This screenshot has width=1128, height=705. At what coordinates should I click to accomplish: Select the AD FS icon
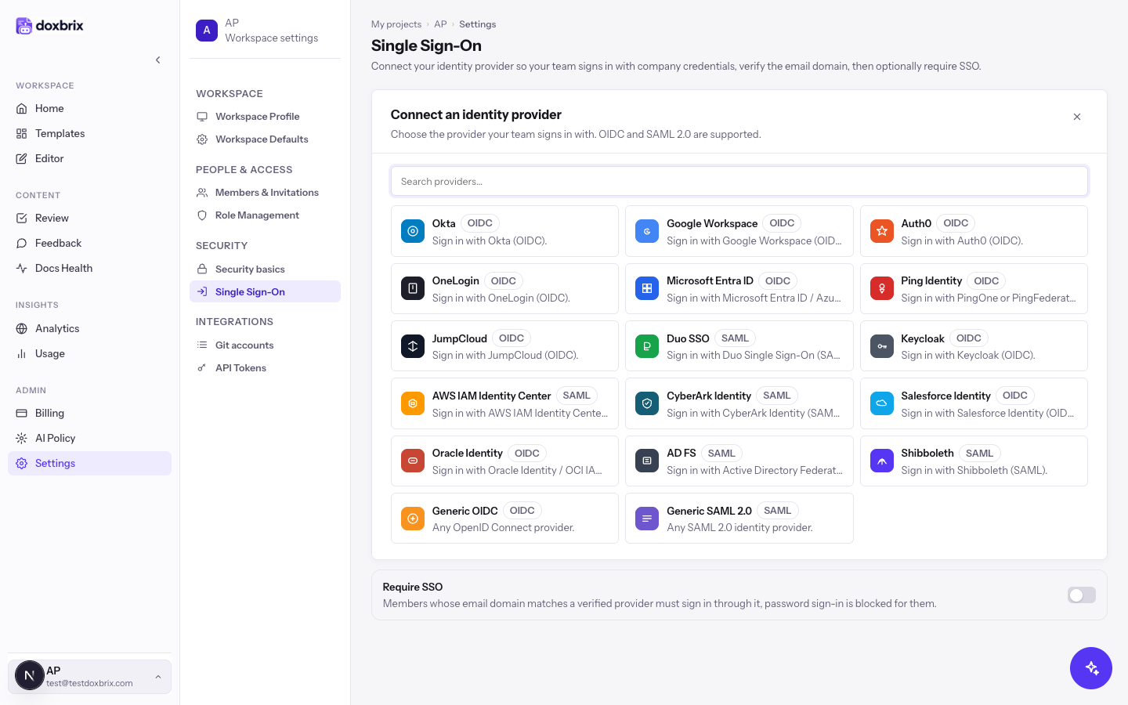coord(647,461)
